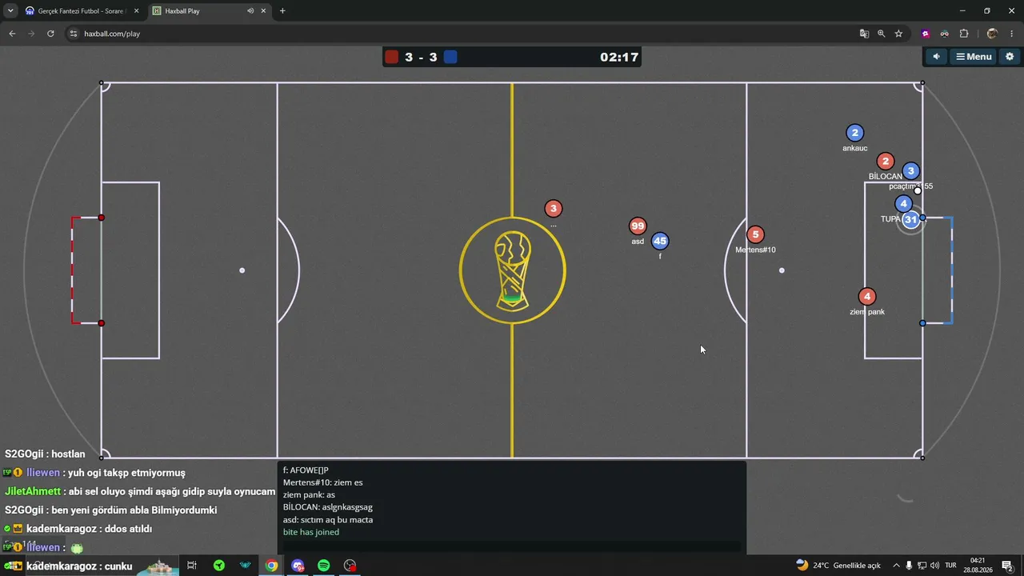Screen dimensions: 1024x576
Task: Open the green arrow app on taskbar
Action: [x=219, y=566]
